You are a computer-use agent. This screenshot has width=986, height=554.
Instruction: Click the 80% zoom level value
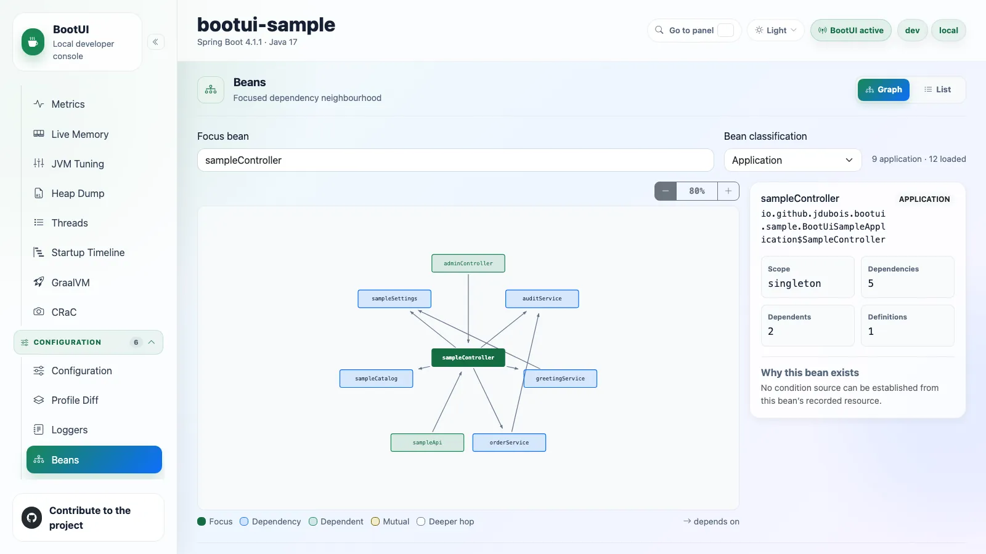point(697,191)
